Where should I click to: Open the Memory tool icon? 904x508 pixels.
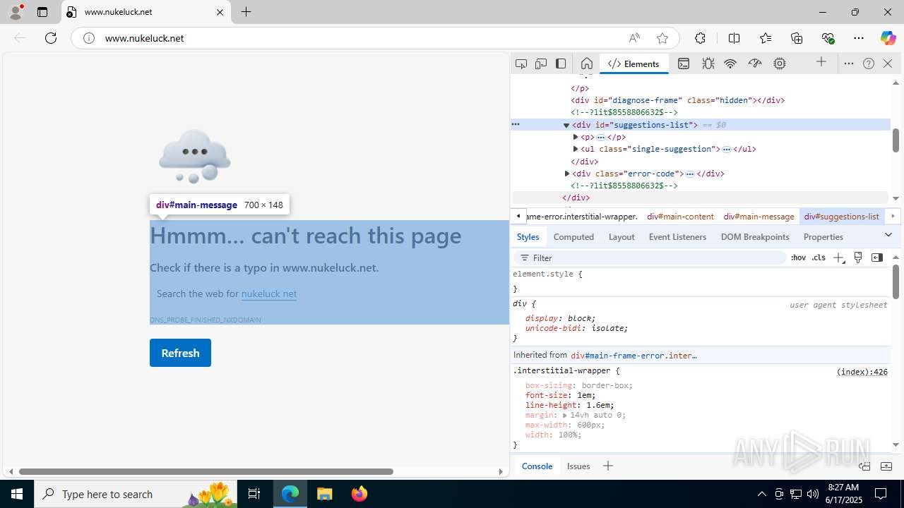[x=780, y=64]
